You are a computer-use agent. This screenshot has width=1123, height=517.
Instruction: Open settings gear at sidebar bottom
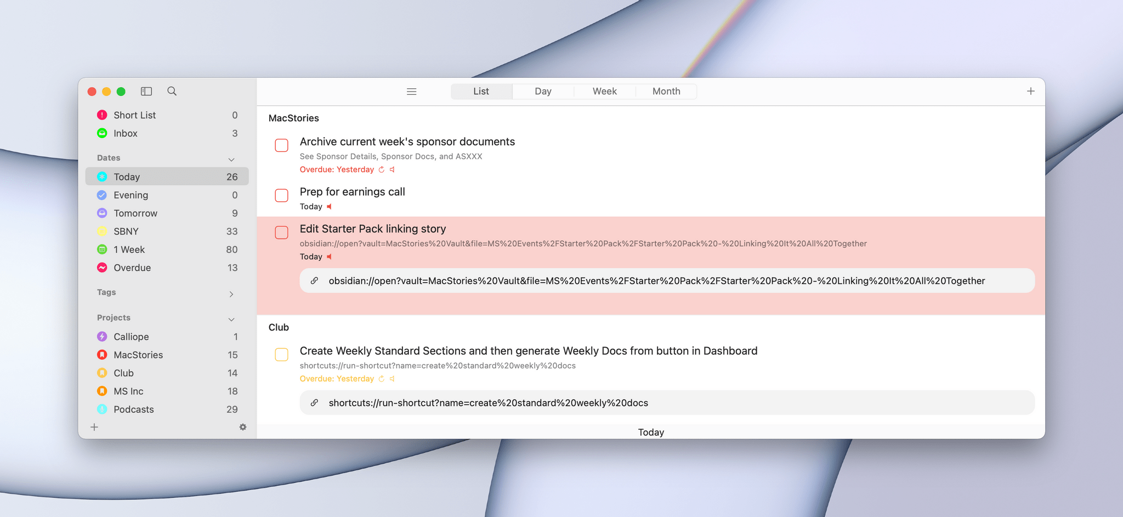click(243, 427)
